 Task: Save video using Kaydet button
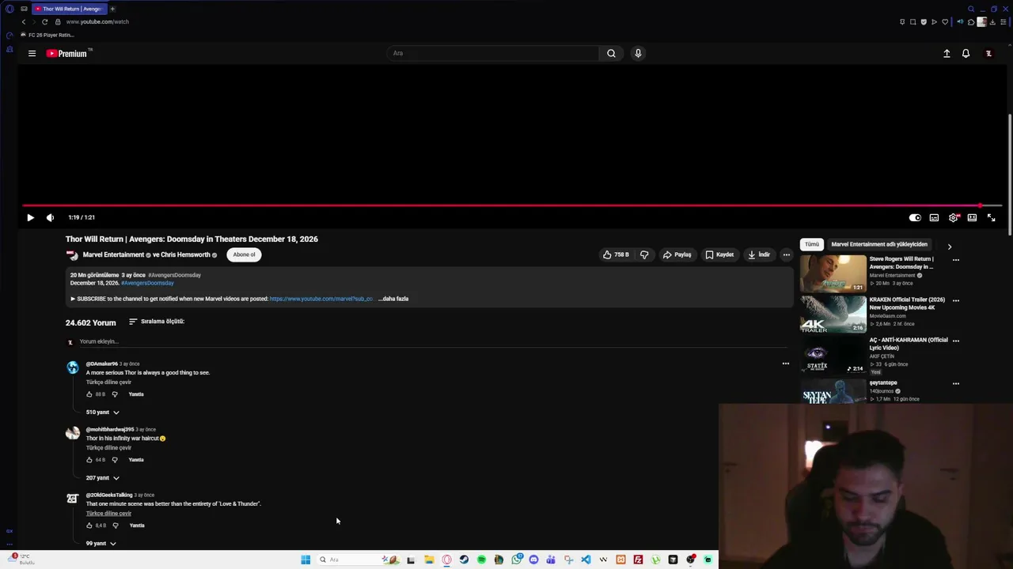click(719, 254)
